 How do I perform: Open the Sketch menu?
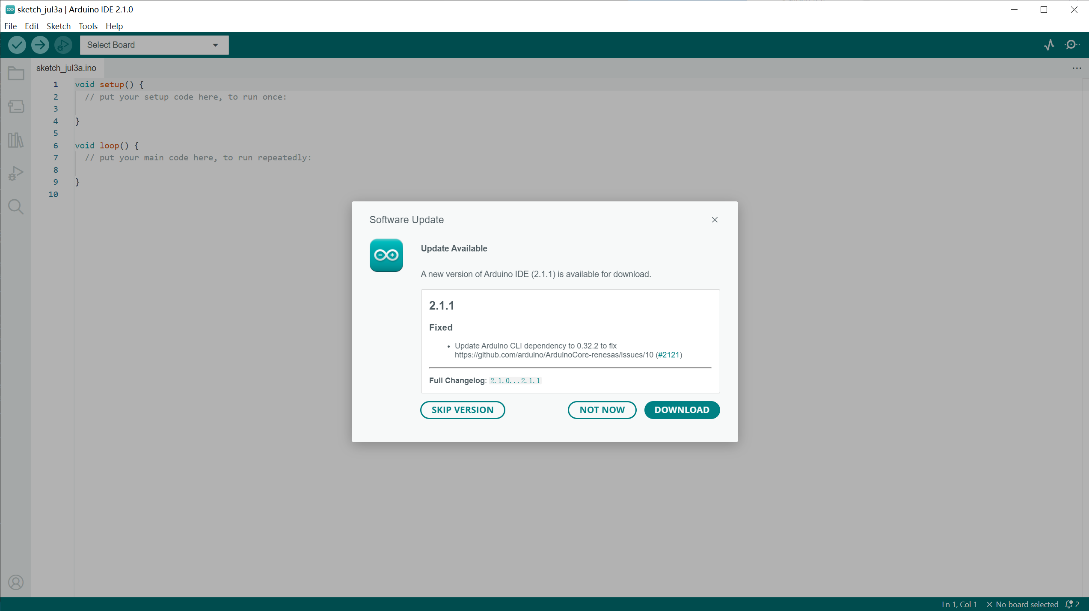pyautogui.click(x=58, y=26)
